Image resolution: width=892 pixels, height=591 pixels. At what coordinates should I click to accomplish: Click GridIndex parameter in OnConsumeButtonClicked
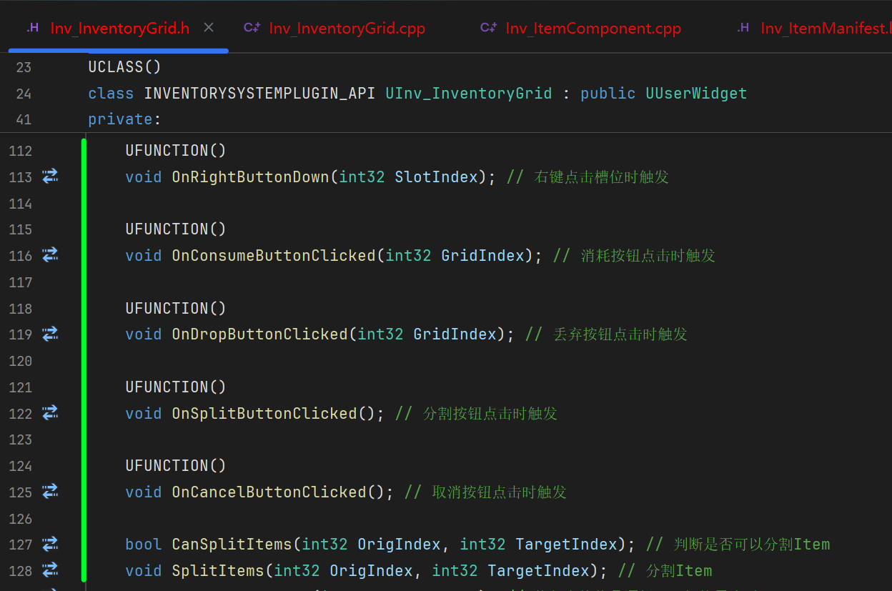coord(483,255)
